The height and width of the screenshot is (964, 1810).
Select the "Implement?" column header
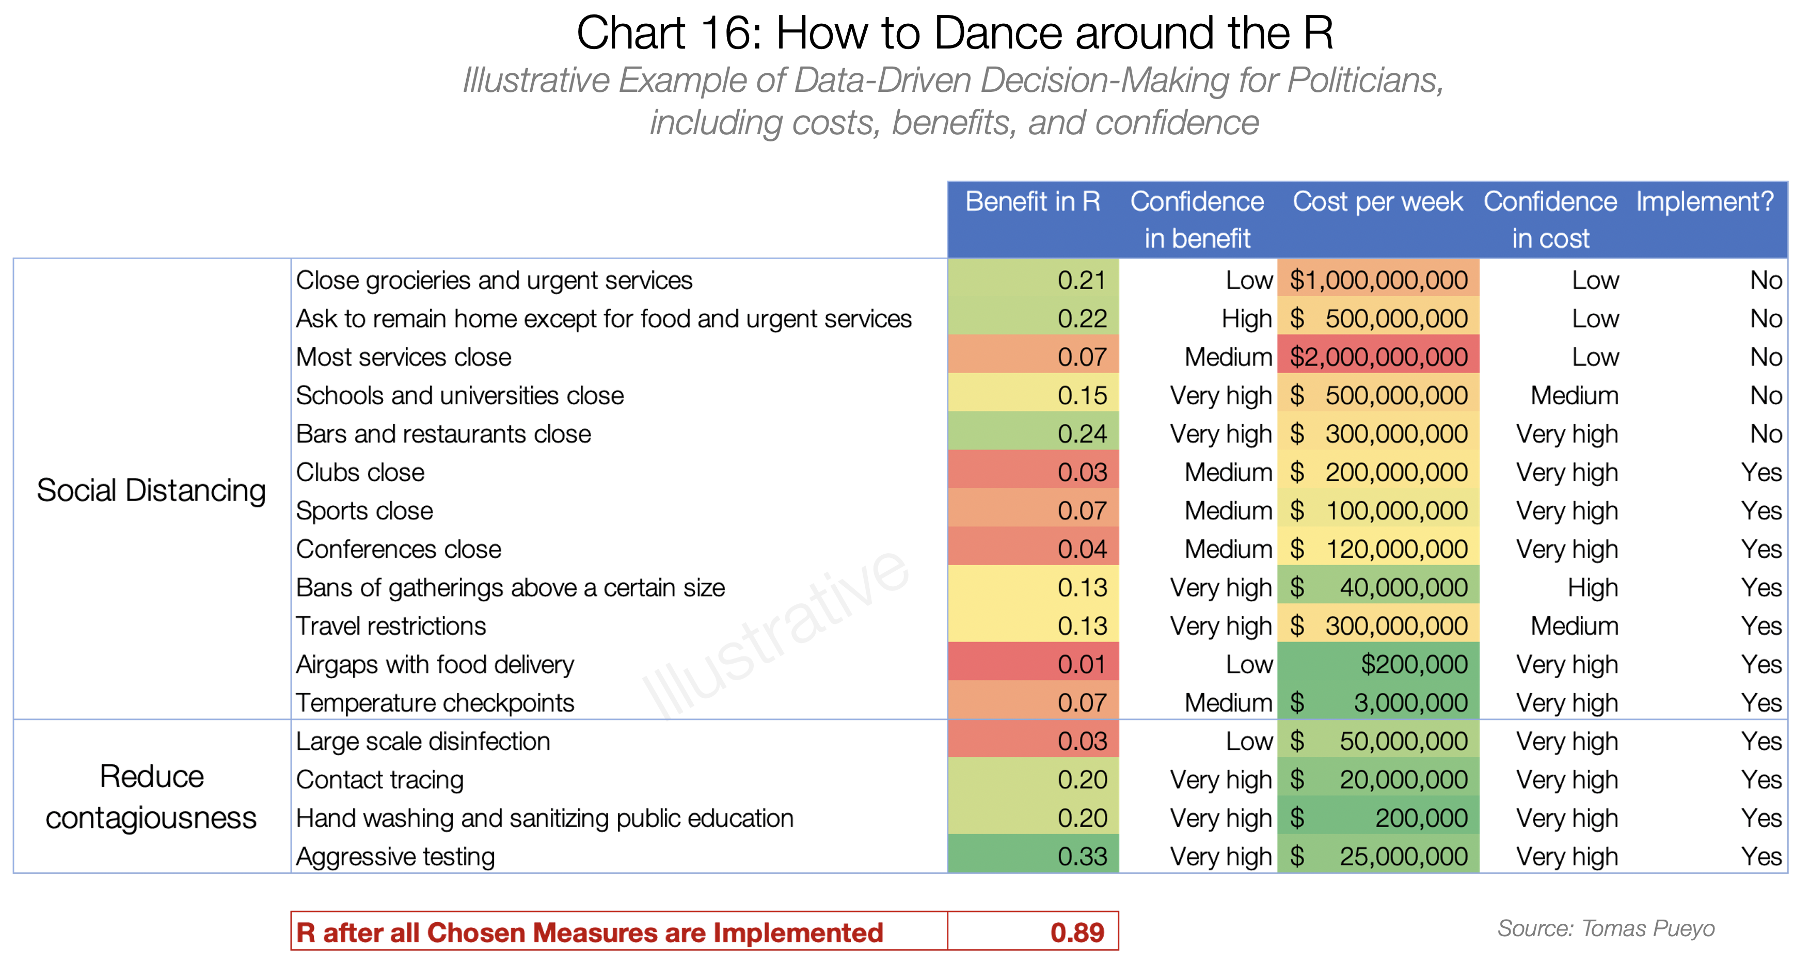[1704, 202]
